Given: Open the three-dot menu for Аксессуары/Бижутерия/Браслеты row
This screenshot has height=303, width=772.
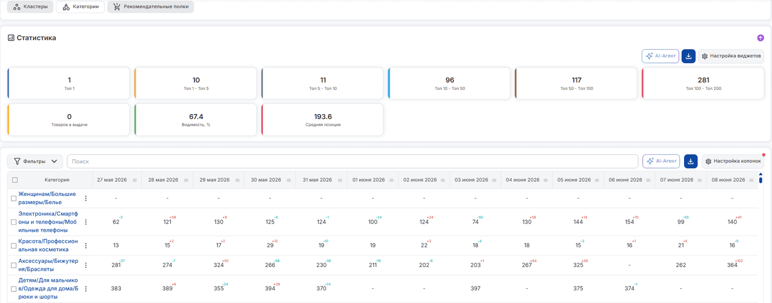Looking at the screenshot, I should pyautogui.click(x=86, y=265).
